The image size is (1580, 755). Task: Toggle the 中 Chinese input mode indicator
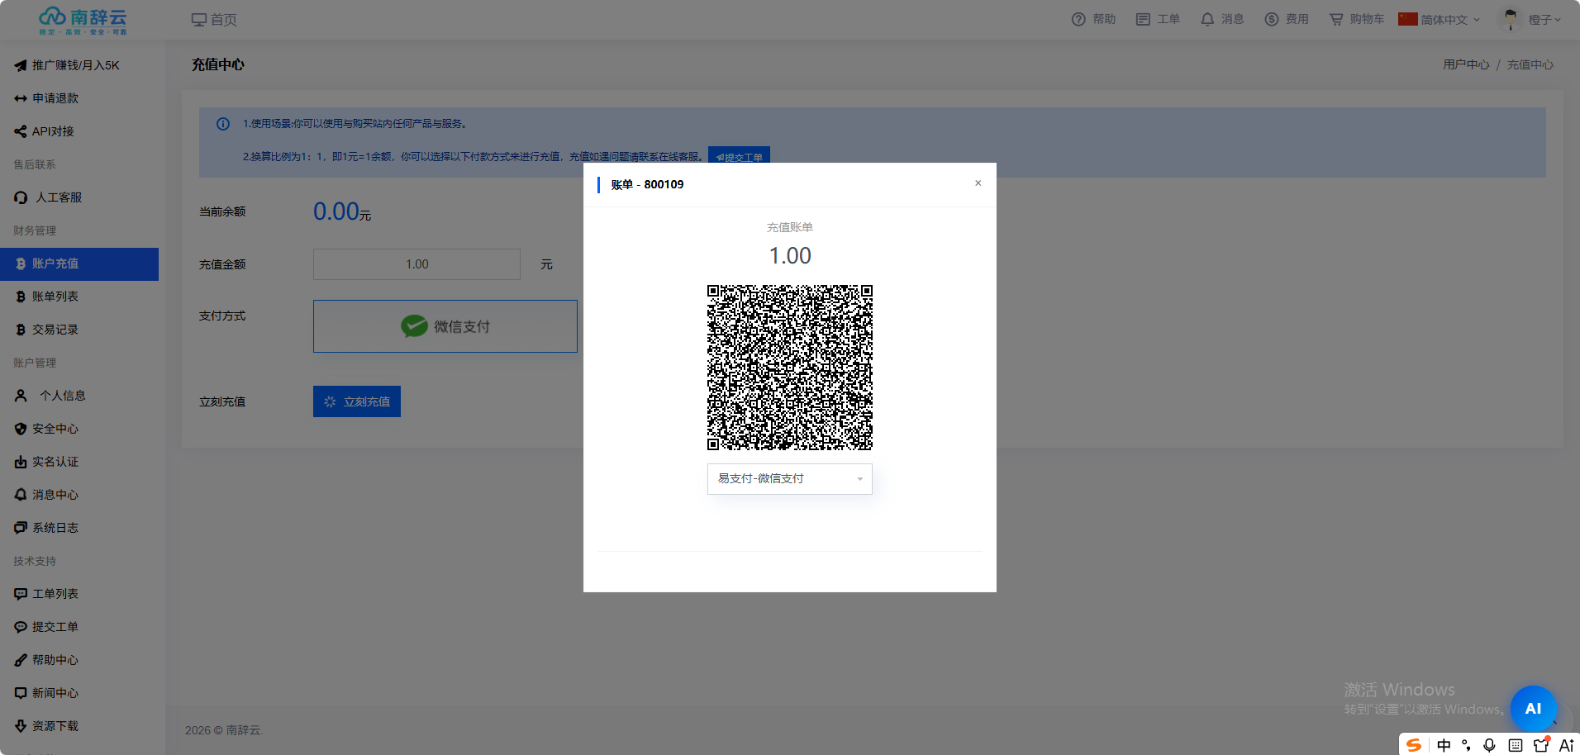tap(1444, 745)
